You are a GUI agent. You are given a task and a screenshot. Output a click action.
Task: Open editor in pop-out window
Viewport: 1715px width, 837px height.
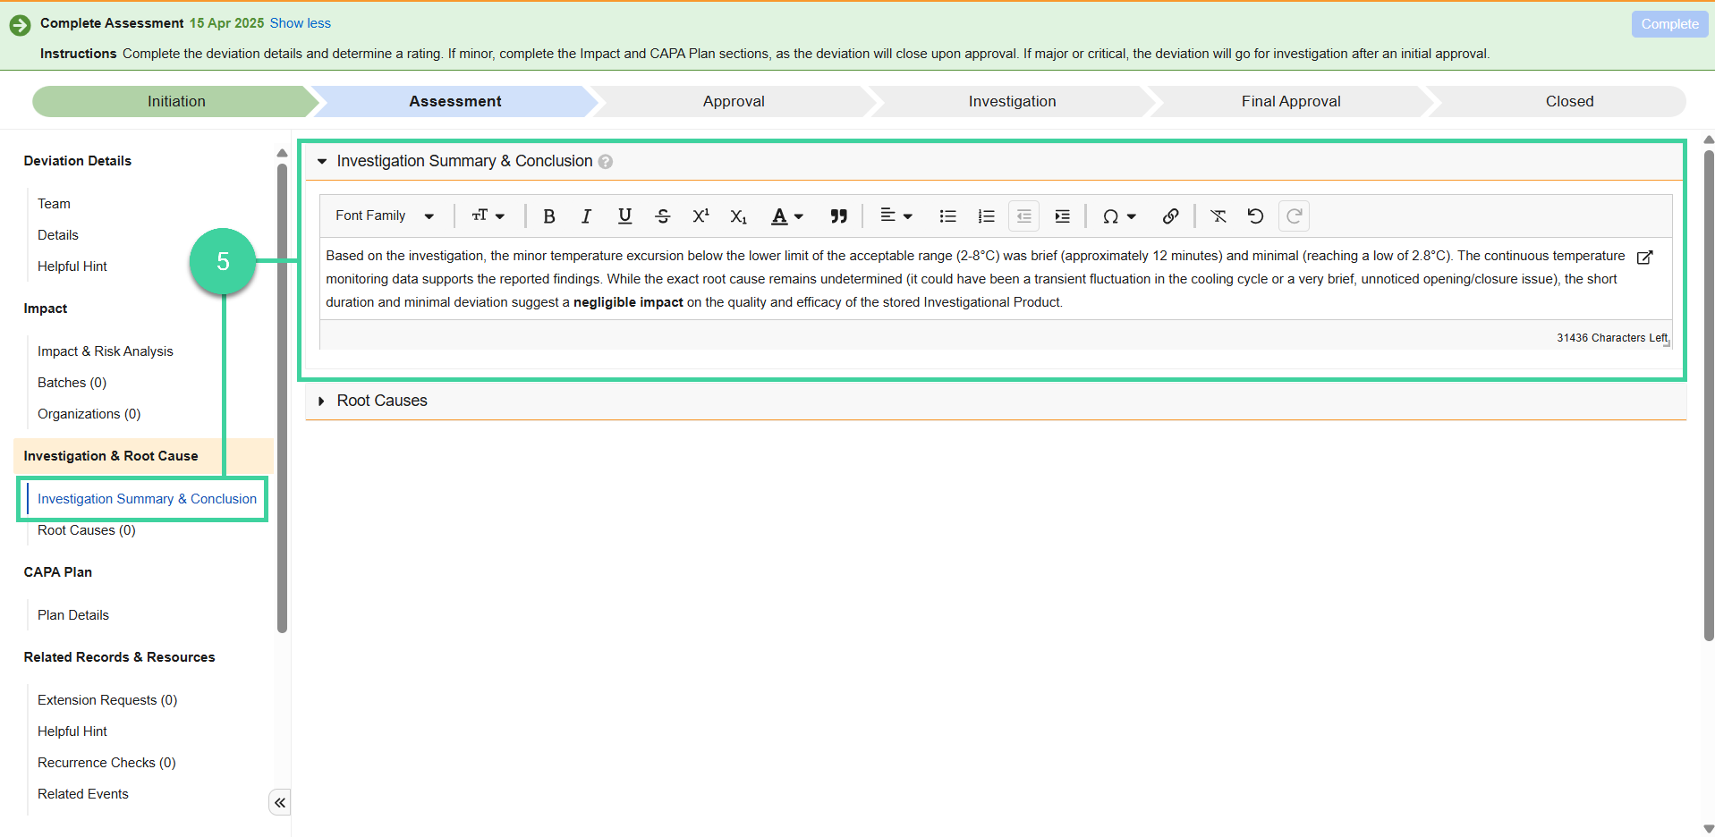(1644, 258)
